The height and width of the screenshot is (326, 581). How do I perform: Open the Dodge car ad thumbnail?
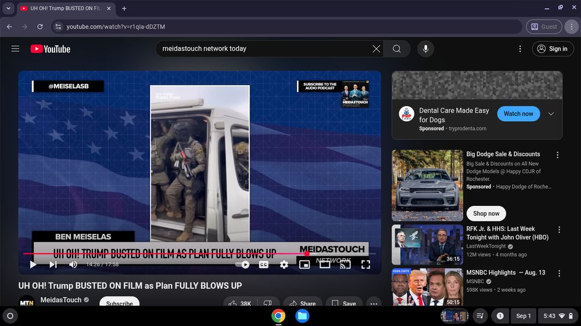[x=427, y=186]
